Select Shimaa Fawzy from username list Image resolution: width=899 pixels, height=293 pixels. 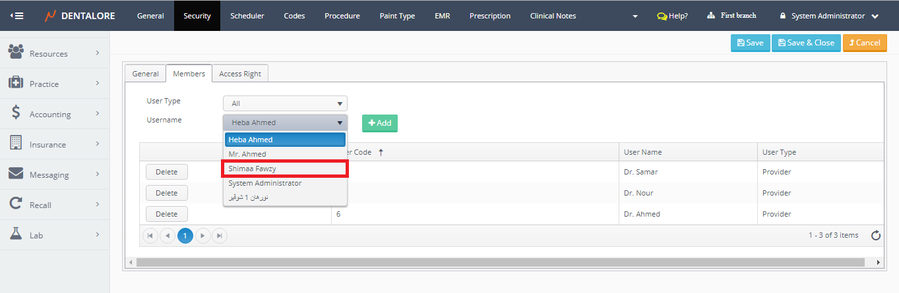(x=285, y=169)
